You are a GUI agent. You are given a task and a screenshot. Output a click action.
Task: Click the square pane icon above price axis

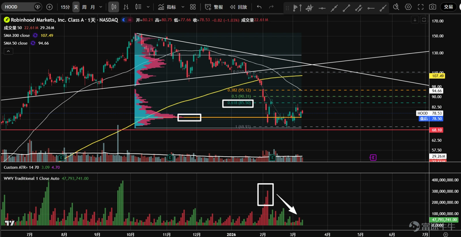[424, 20]
